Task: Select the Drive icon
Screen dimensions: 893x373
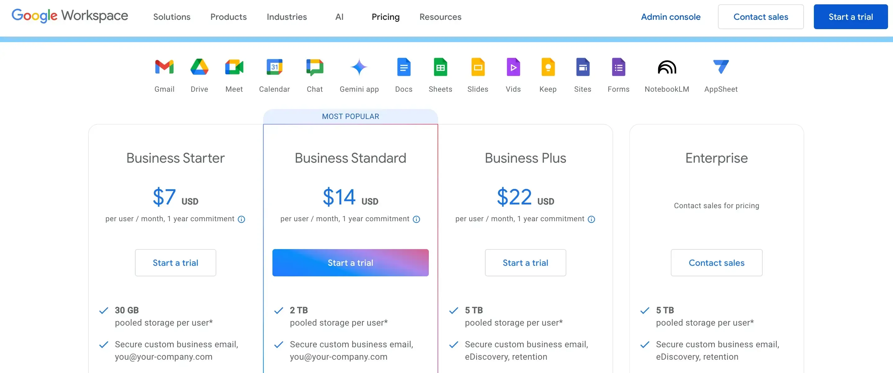Action: pos(199,68)
